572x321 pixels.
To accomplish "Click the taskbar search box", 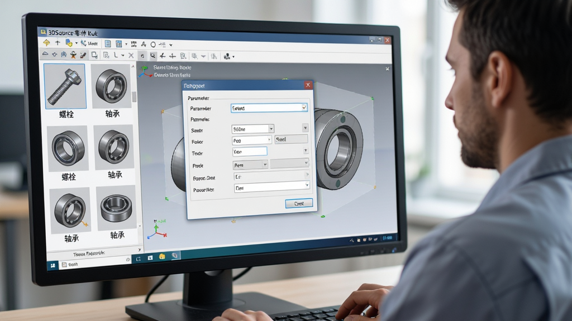I will pyautogui.click(x=95, y=262).
